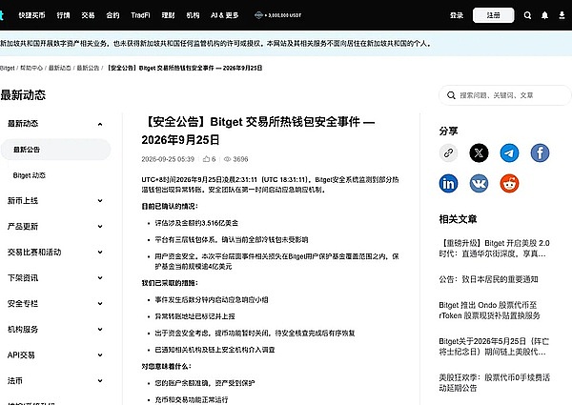Expand the 法币 sidebar section
Screen dimensions: 572x405
coord(100,380)
